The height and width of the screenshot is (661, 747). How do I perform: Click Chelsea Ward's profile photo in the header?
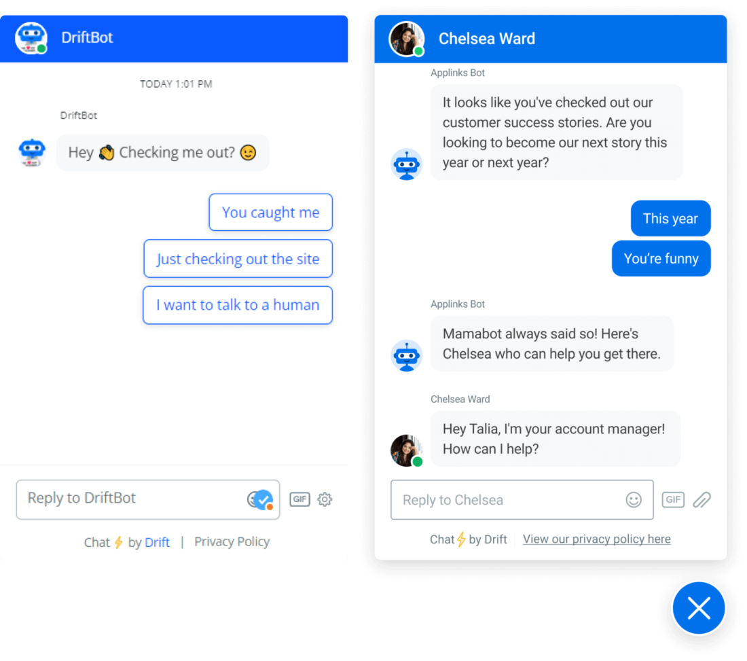coord(406,38)
